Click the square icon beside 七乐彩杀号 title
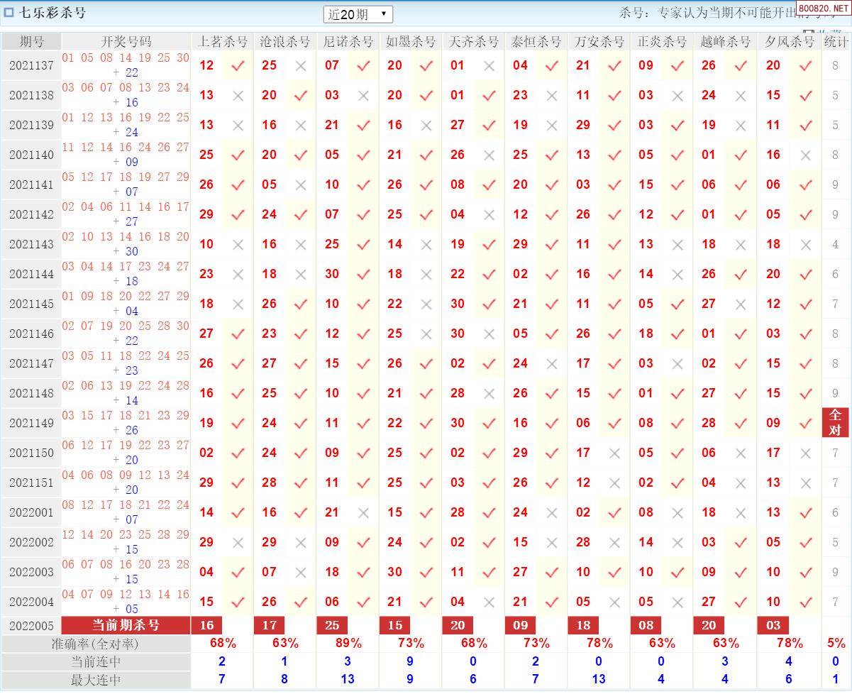 pos(9,12)
